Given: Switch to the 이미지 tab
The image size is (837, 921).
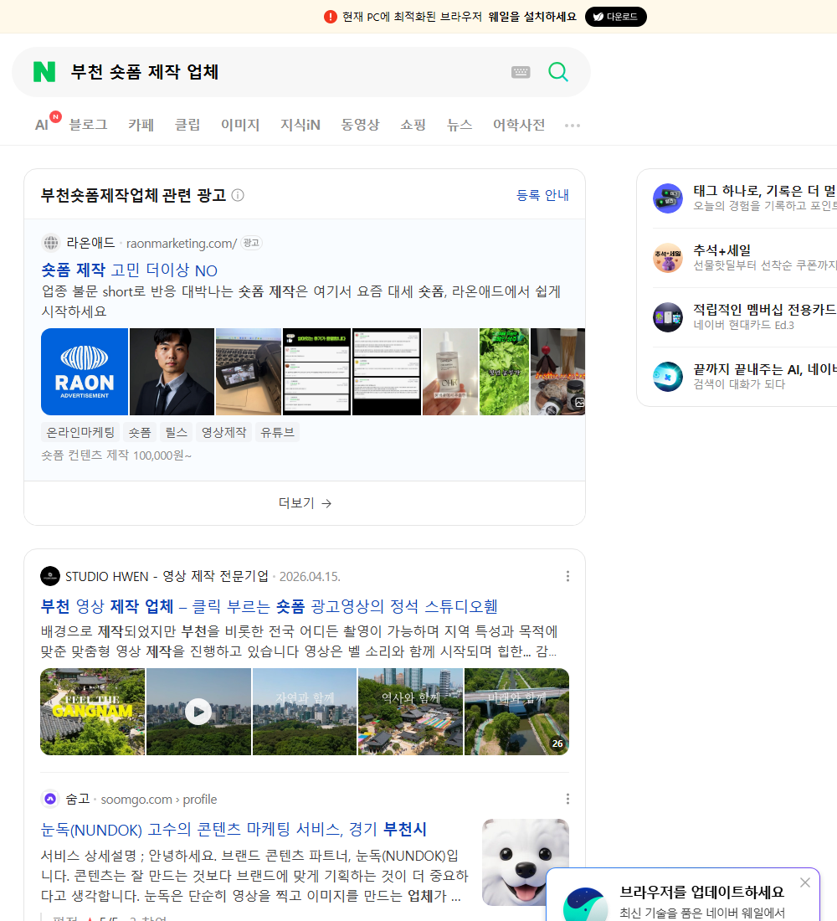Looking at the screenshot, I should tap(240, 125).
